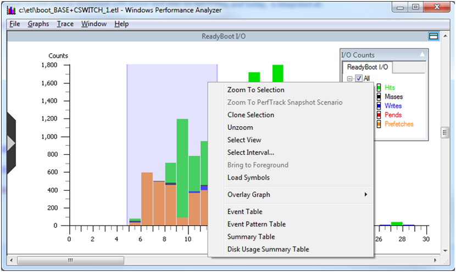Toggle the Pends series checkbox
The width and height of the screenshot is (456, 272).
coord(379,115)
